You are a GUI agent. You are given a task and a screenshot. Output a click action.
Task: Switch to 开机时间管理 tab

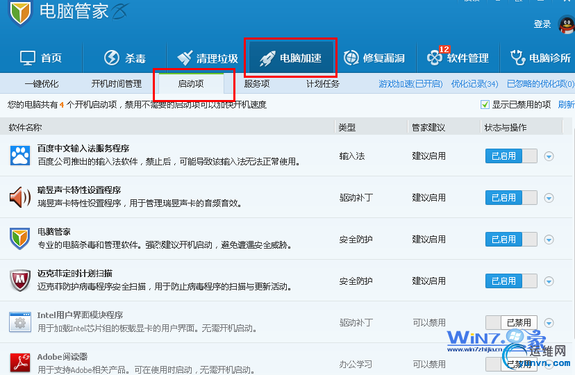coord(116,84)
